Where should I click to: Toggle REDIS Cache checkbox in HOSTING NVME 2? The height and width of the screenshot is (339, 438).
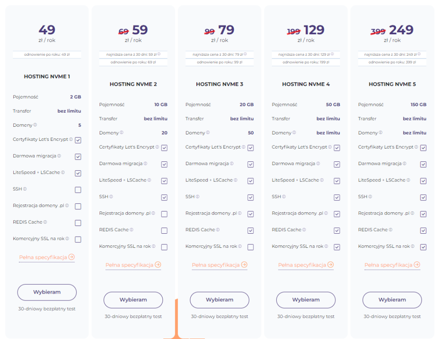coord(164,231)
